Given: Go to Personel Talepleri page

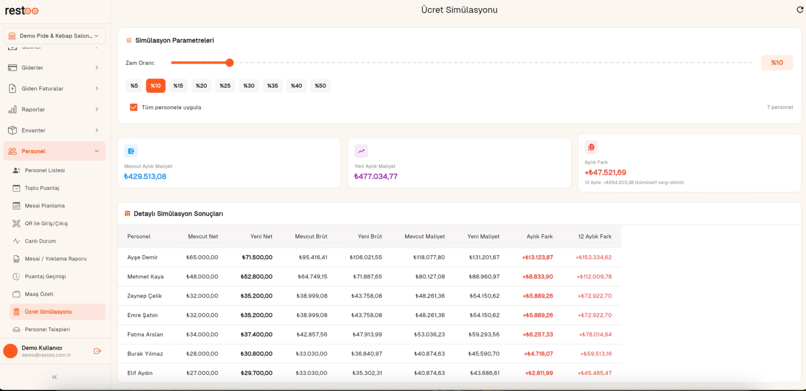Looking at the screenshot, I should (58, 329).
